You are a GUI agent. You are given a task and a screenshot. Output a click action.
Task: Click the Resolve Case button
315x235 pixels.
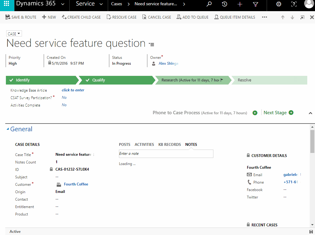coord(121,17)
